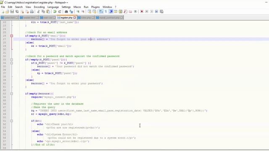The height and width of the screenshot is (151, 269).
Task: Open the Search menu
Action: coord(19,7)
